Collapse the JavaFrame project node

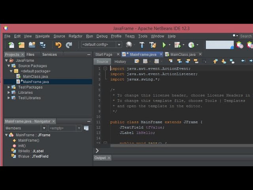6,61
